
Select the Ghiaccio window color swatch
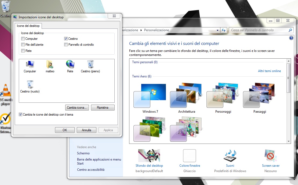(x=190, y=156)
